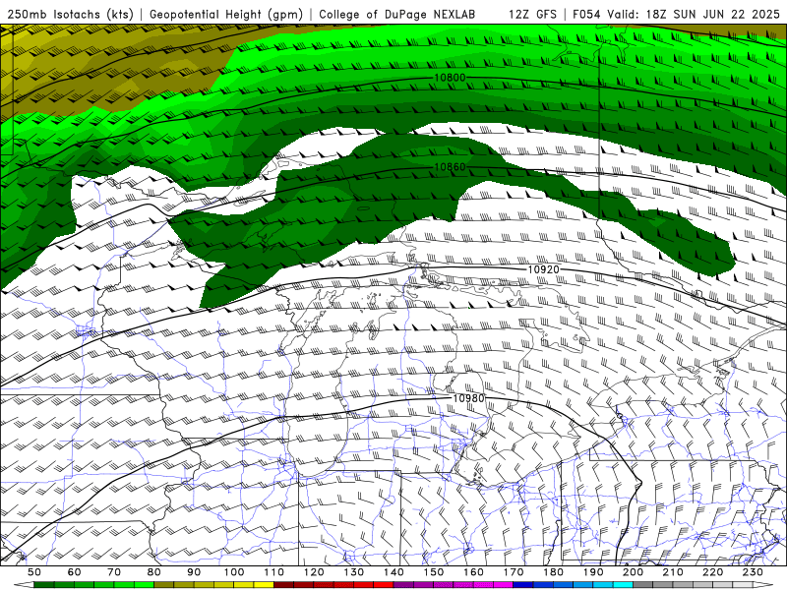Pick the darkest green swatch under the 50 label
This screenshot has height=590, width=787.
tap(44, 585)
